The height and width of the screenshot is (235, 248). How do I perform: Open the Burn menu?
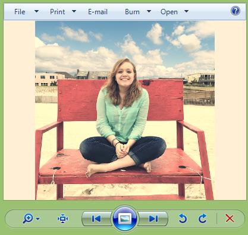coord(132,12)
